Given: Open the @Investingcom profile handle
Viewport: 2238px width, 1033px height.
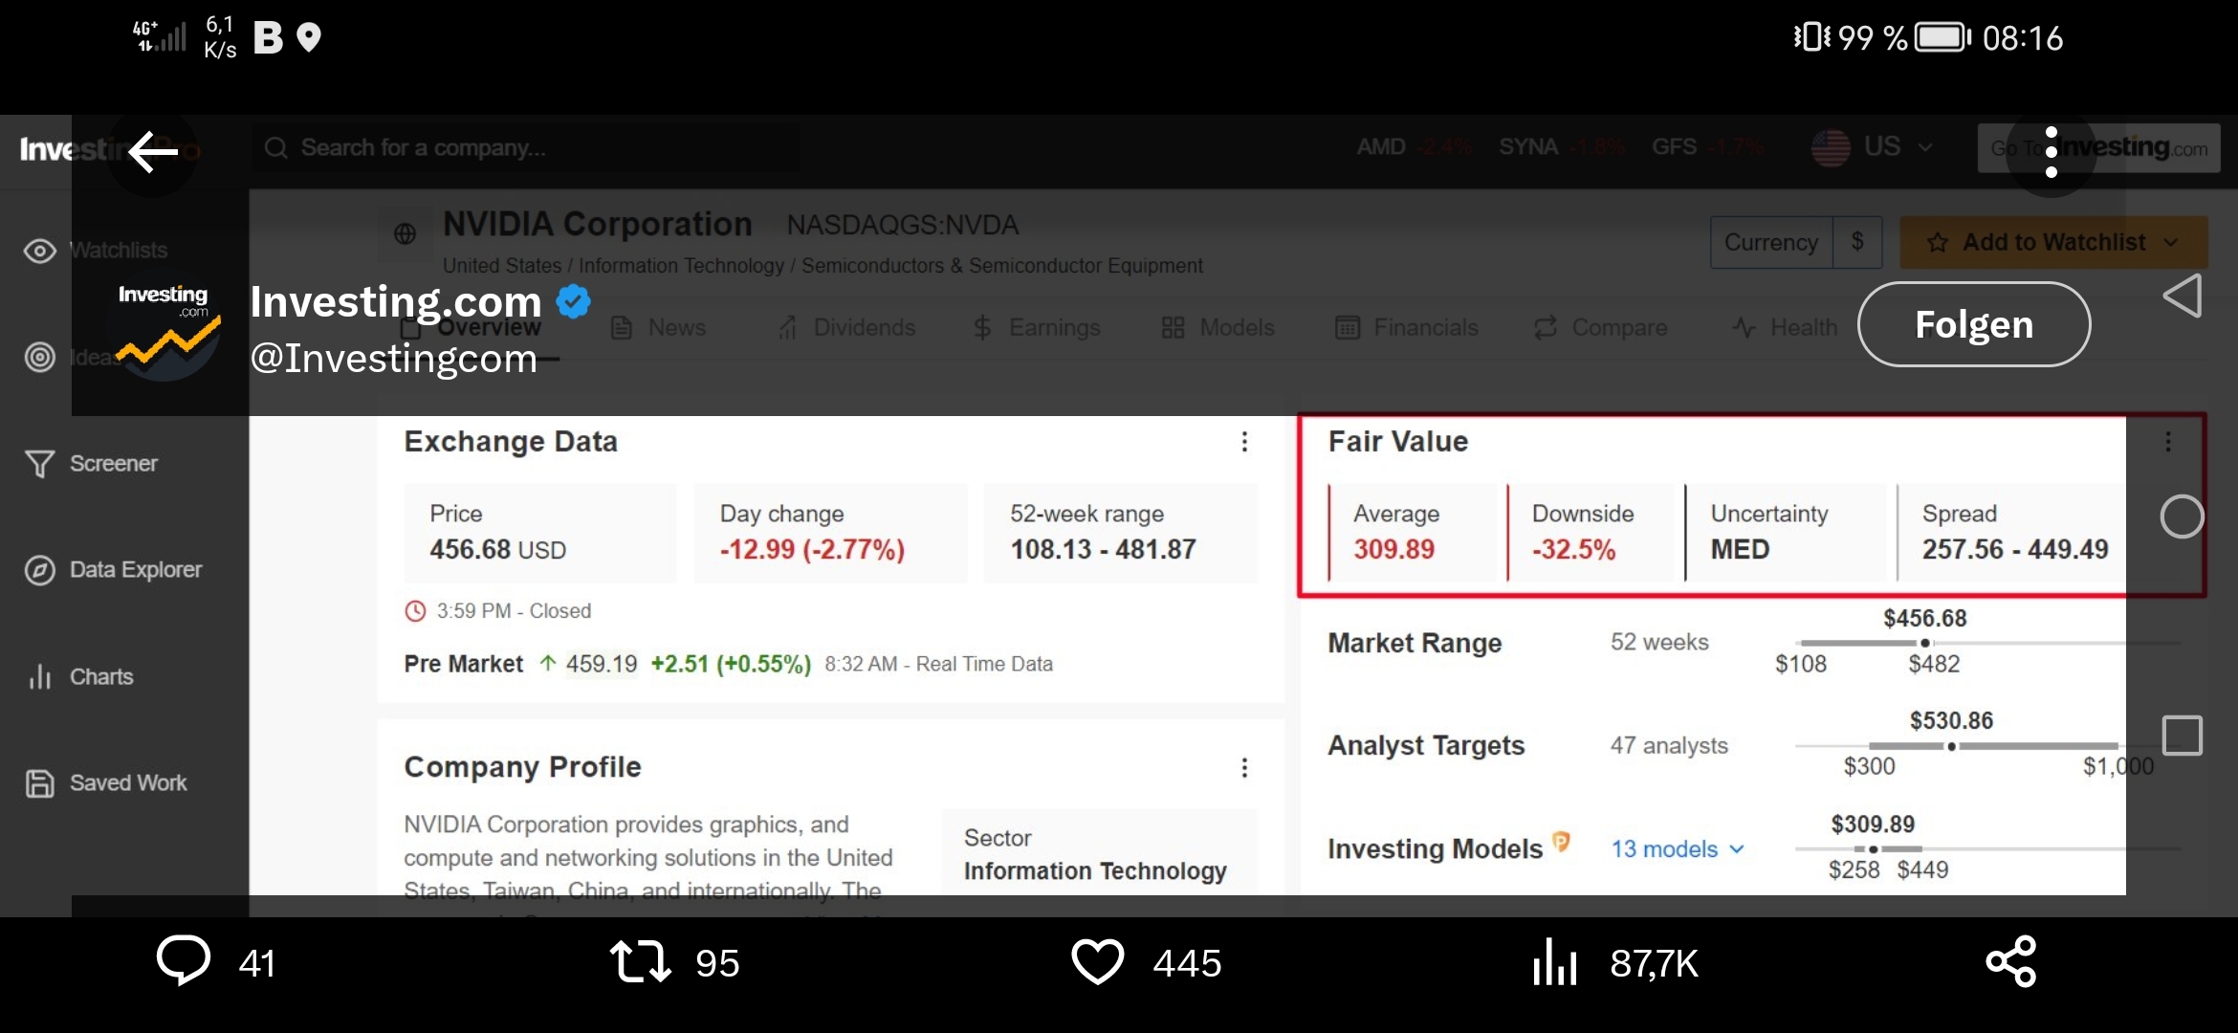Looking at the screenshot, I should [x=393, y=360].
